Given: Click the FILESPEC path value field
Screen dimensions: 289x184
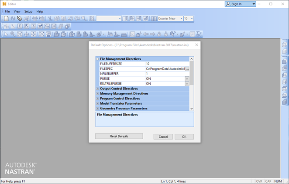Looking at the screenshot, I should [165, 69].
